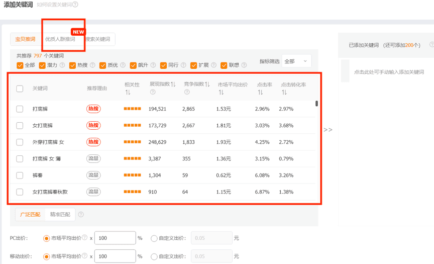Viewport: 434px width, 264px height.
Task: Click the help icon next to 联想
Action: coord(244,65)
